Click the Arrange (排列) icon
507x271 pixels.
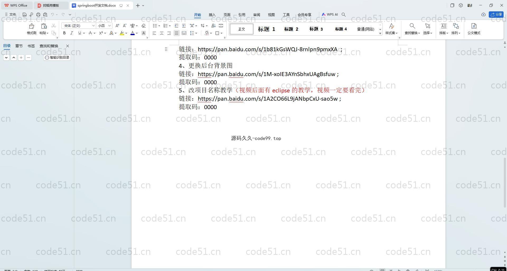point(456,26)
